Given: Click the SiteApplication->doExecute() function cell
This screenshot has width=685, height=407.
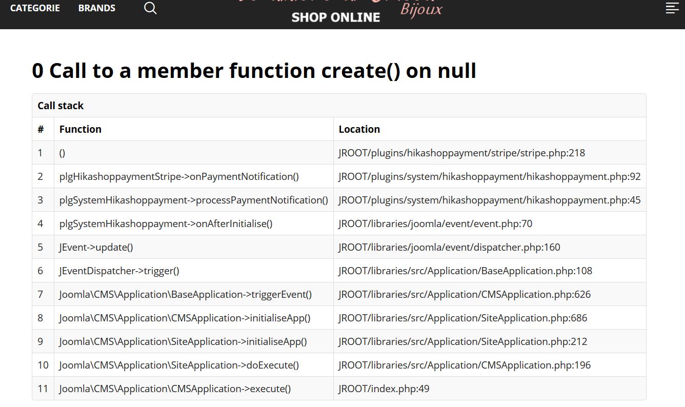Looking at the screenshot, I should click(179, 365).
